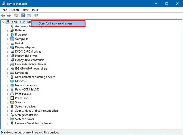
Task: Click the Print queues printer icon
Action: click(x=12, y=94)
